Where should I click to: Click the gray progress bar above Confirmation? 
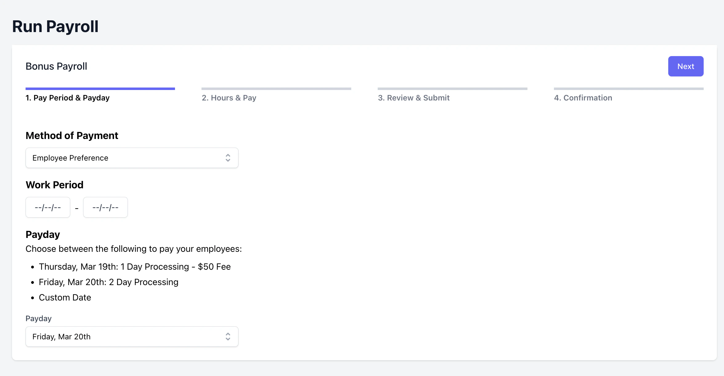[628, 89]
